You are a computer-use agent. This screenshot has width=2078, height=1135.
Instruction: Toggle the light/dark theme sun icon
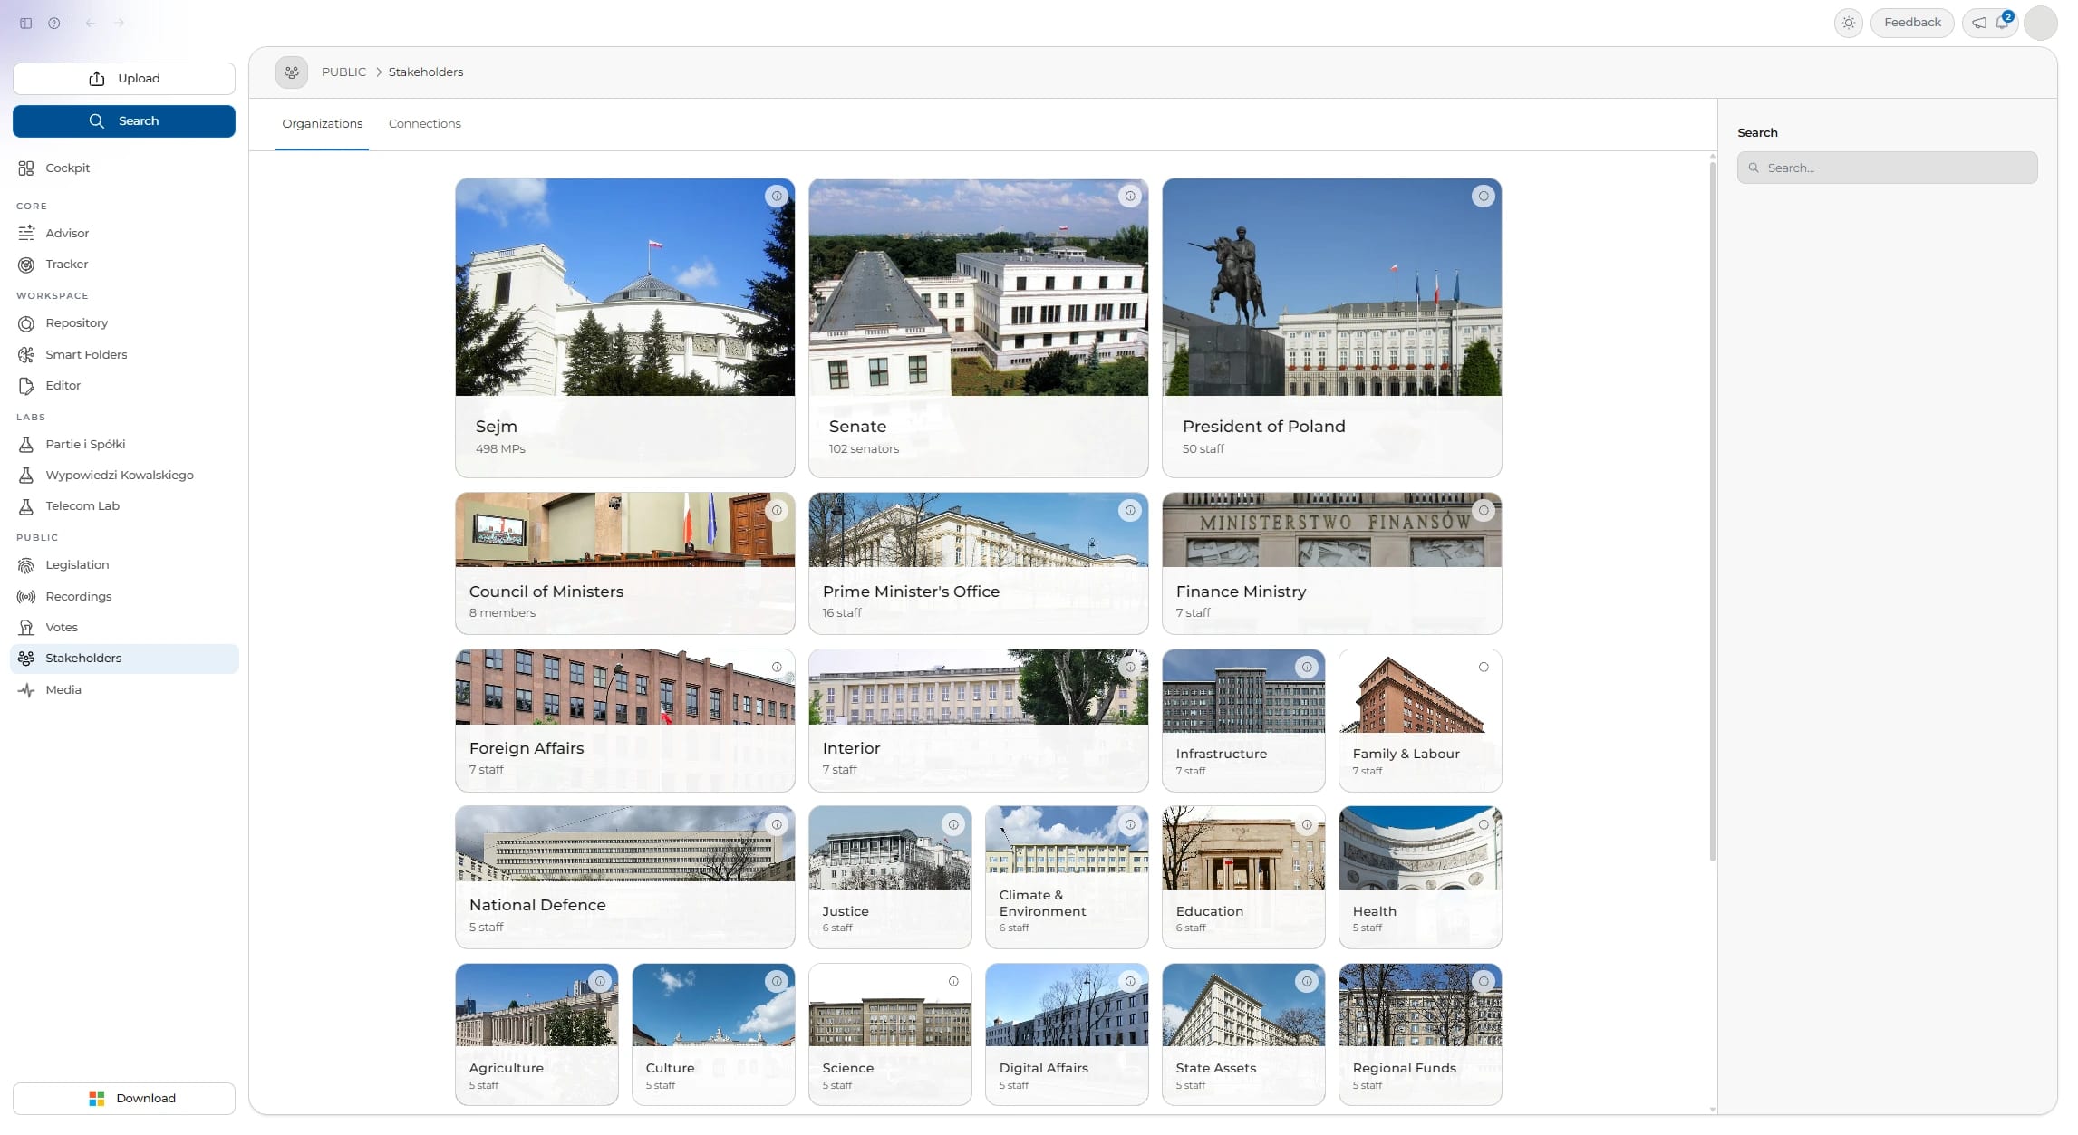(x=1849, y=23)
